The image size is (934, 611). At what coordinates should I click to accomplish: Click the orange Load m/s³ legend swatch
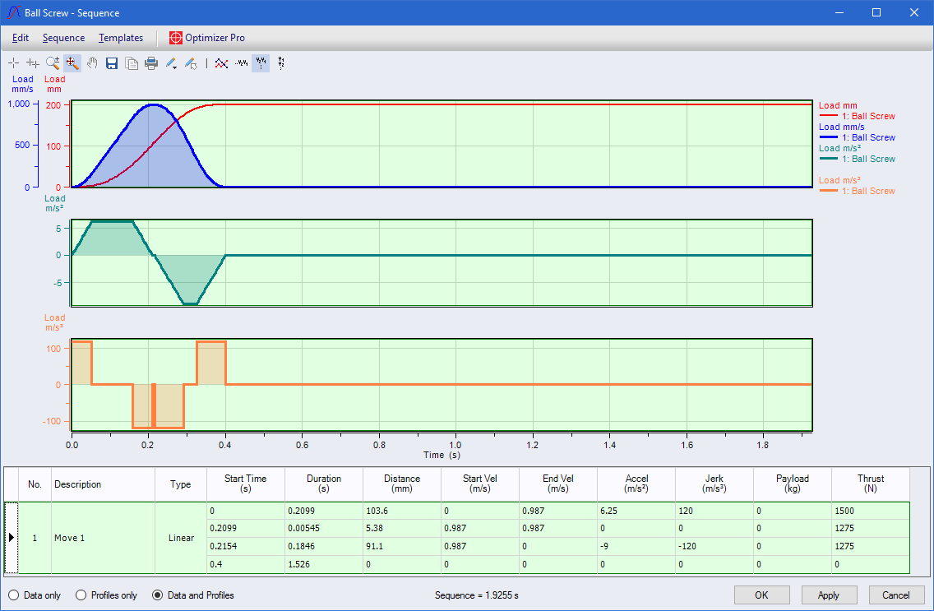829,191
